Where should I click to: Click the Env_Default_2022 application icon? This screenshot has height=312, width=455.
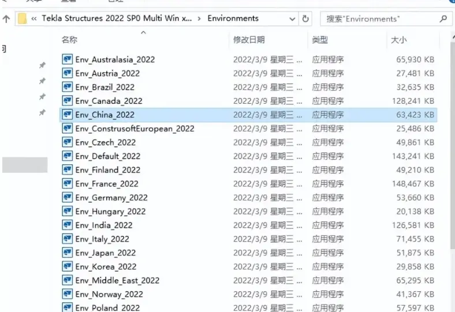(x=68, y=156)
